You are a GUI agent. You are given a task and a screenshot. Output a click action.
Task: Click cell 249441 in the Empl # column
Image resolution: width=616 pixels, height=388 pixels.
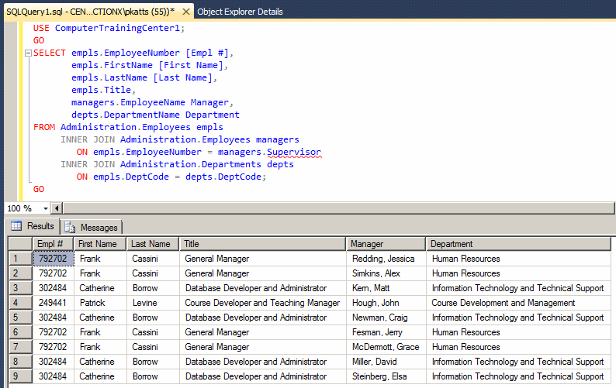click(x=54, y=303)
